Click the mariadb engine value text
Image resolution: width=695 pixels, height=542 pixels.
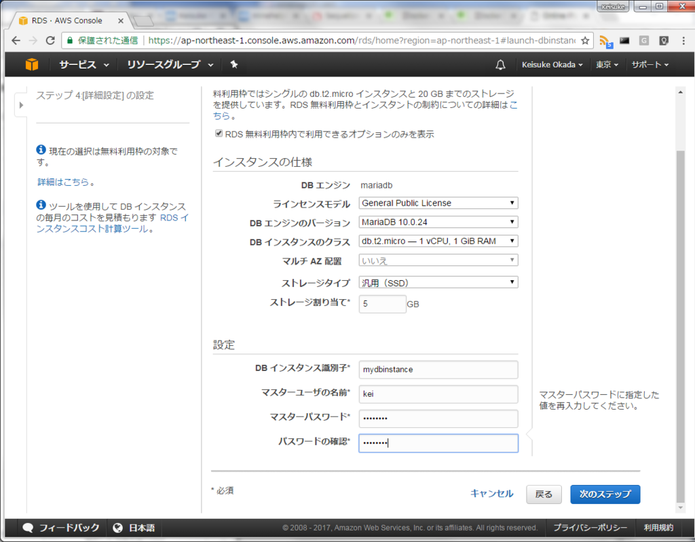click(376, 185)
